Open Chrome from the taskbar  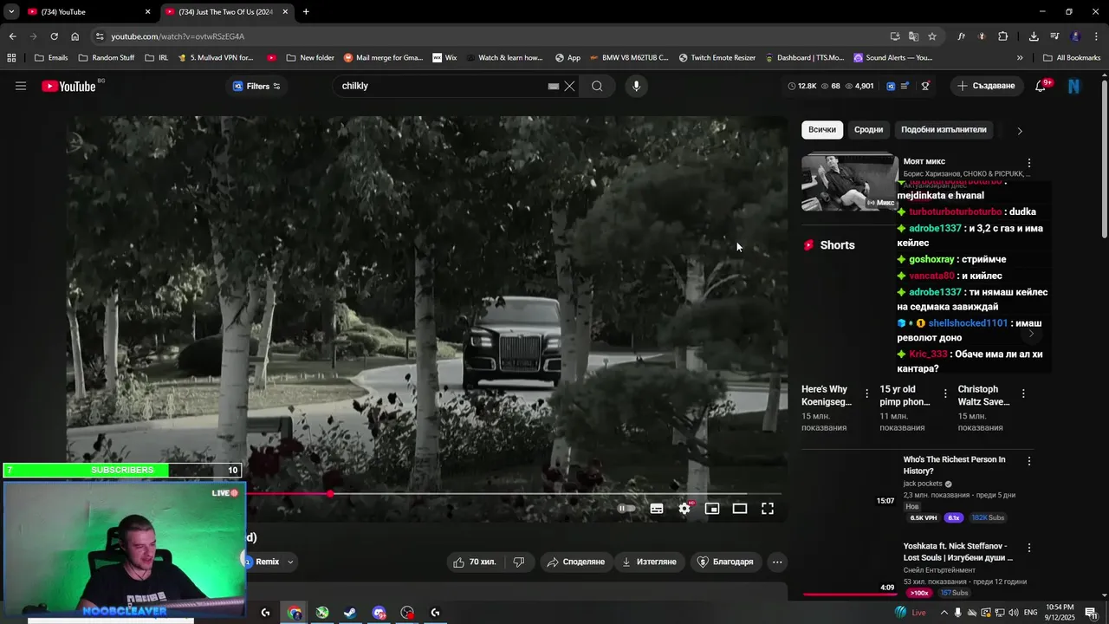pos(295,613)
